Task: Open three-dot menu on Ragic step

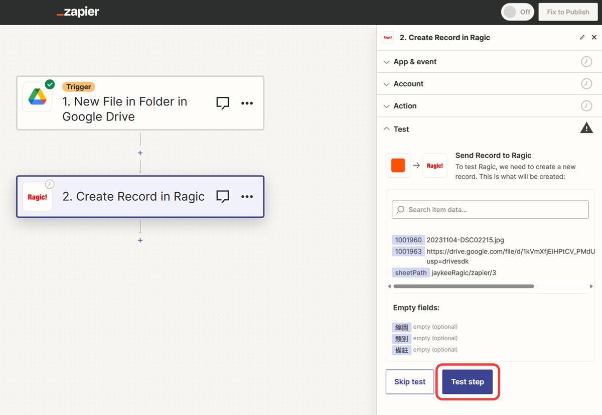Action: (247, 197)
